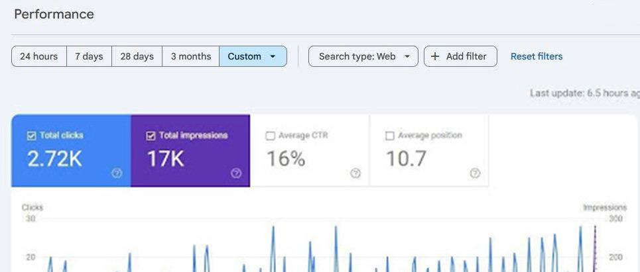Click the plus icon beside Add filter
The width and height of the screenshot is (640, 272).
[435, 57]
